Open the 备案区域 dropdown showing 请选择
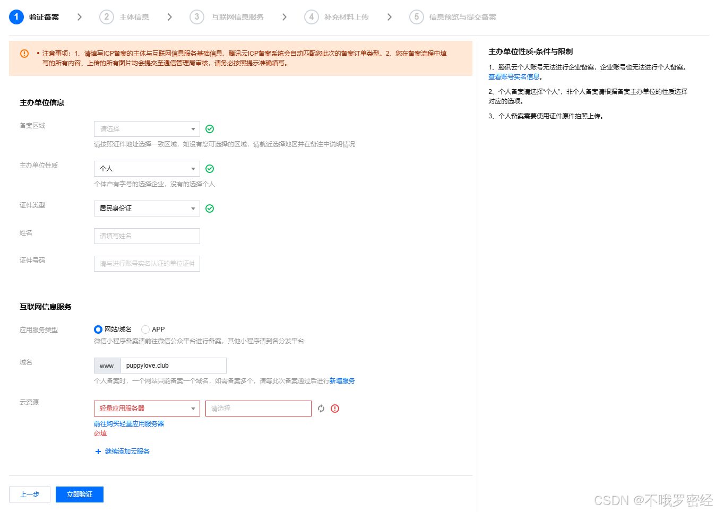This screenshot has height=512, width=715. [x=147, y=129]
